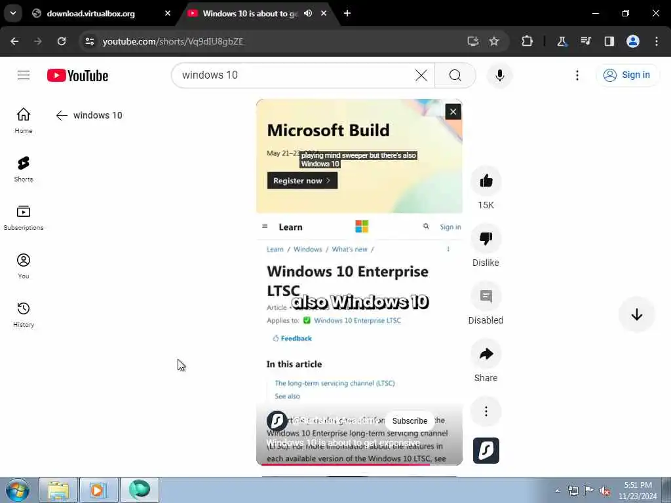
Task: Open the Chrome profile avatar
Action: 633,41
